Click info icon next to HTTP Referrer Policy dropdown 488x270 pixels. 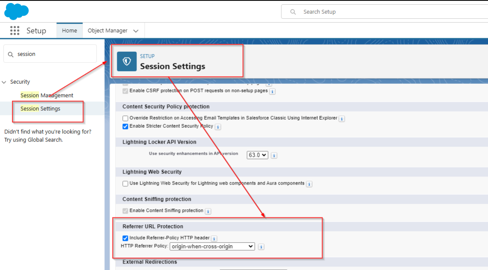point(261,247)
